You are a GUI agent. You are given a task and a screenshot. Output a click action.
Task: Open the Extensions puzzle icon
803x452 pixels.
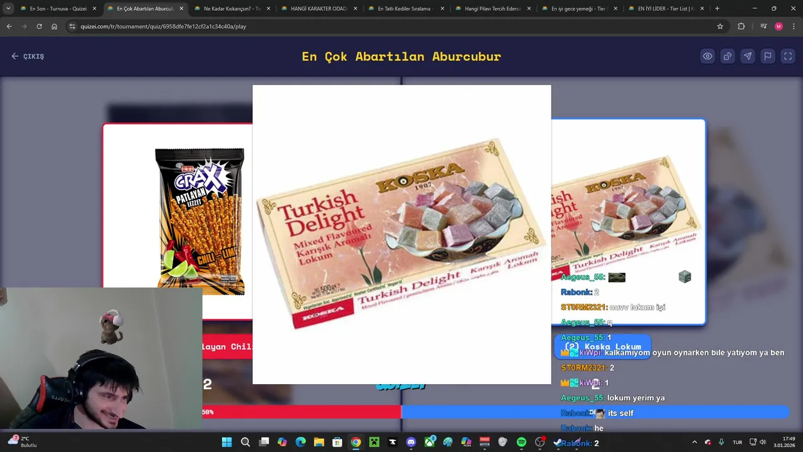click(x=742, y=26)
